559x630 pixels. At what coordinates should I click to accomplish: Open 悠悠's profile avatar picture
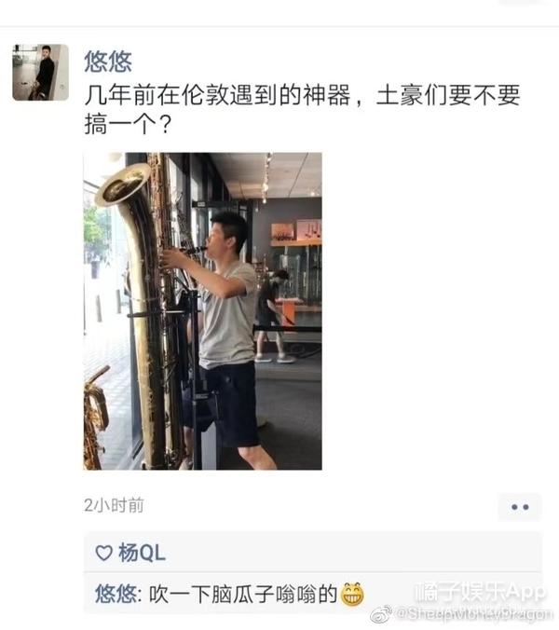click(x=40, y=72)
